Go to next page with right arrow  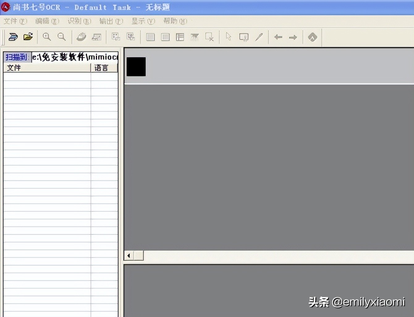click(x=293, y=37)
